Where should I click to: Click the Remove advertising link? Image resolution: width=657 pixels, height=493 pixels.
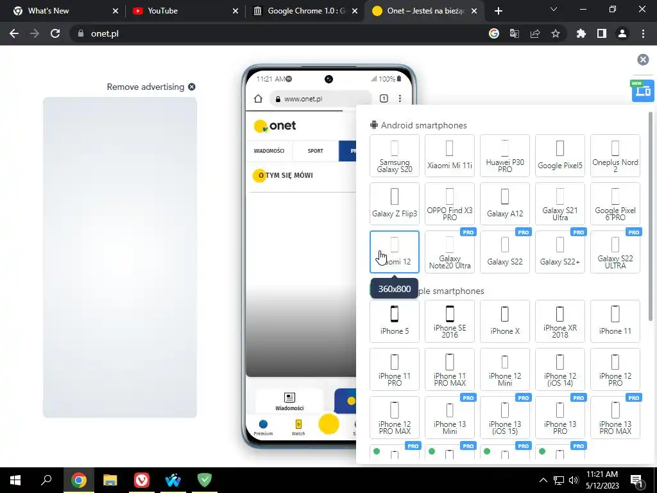click(x=151, y=87)
